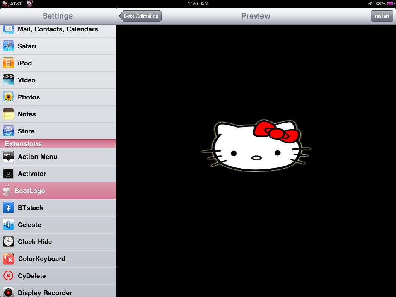Screen dimensions: 396x297
Task: Open Video settings
Action: (58, 80)
